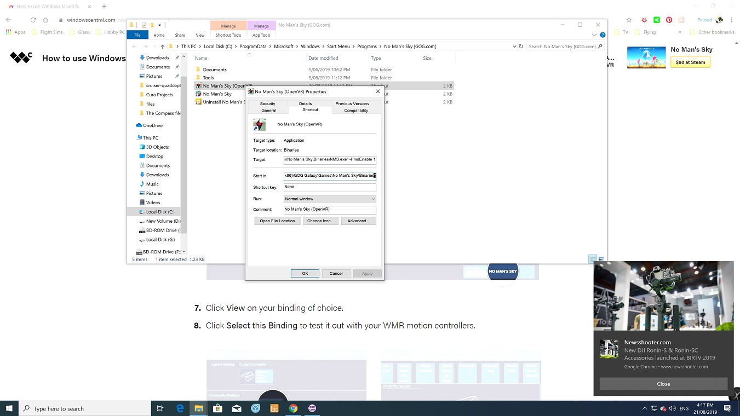Open the Run window mode dropdown

coord(330,199)
